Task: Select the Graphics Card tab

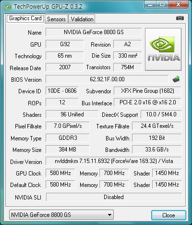Action: [x=25, y=18]
